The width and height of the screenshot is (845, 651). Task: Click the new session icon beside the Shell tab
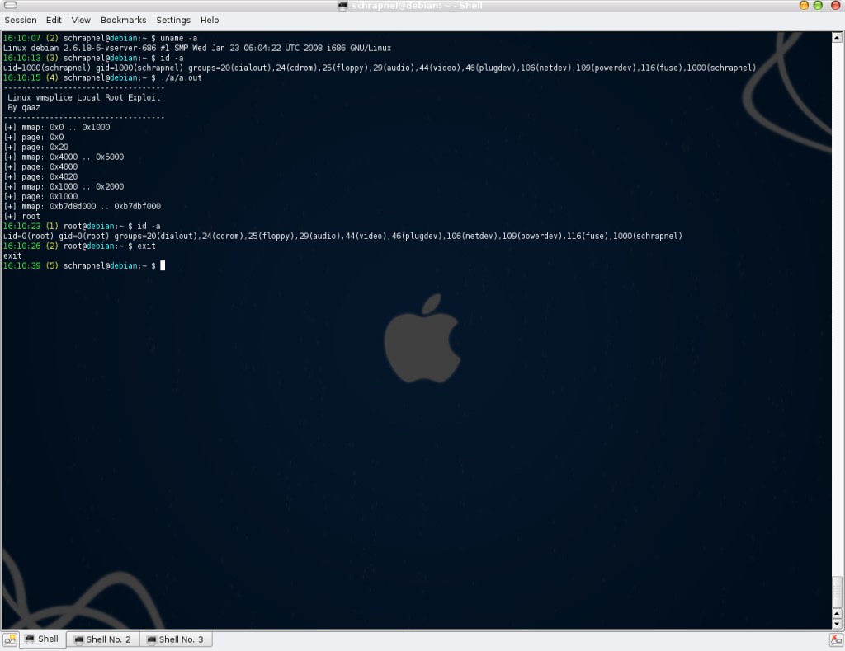pyautogui.click(x=10, y=639)
